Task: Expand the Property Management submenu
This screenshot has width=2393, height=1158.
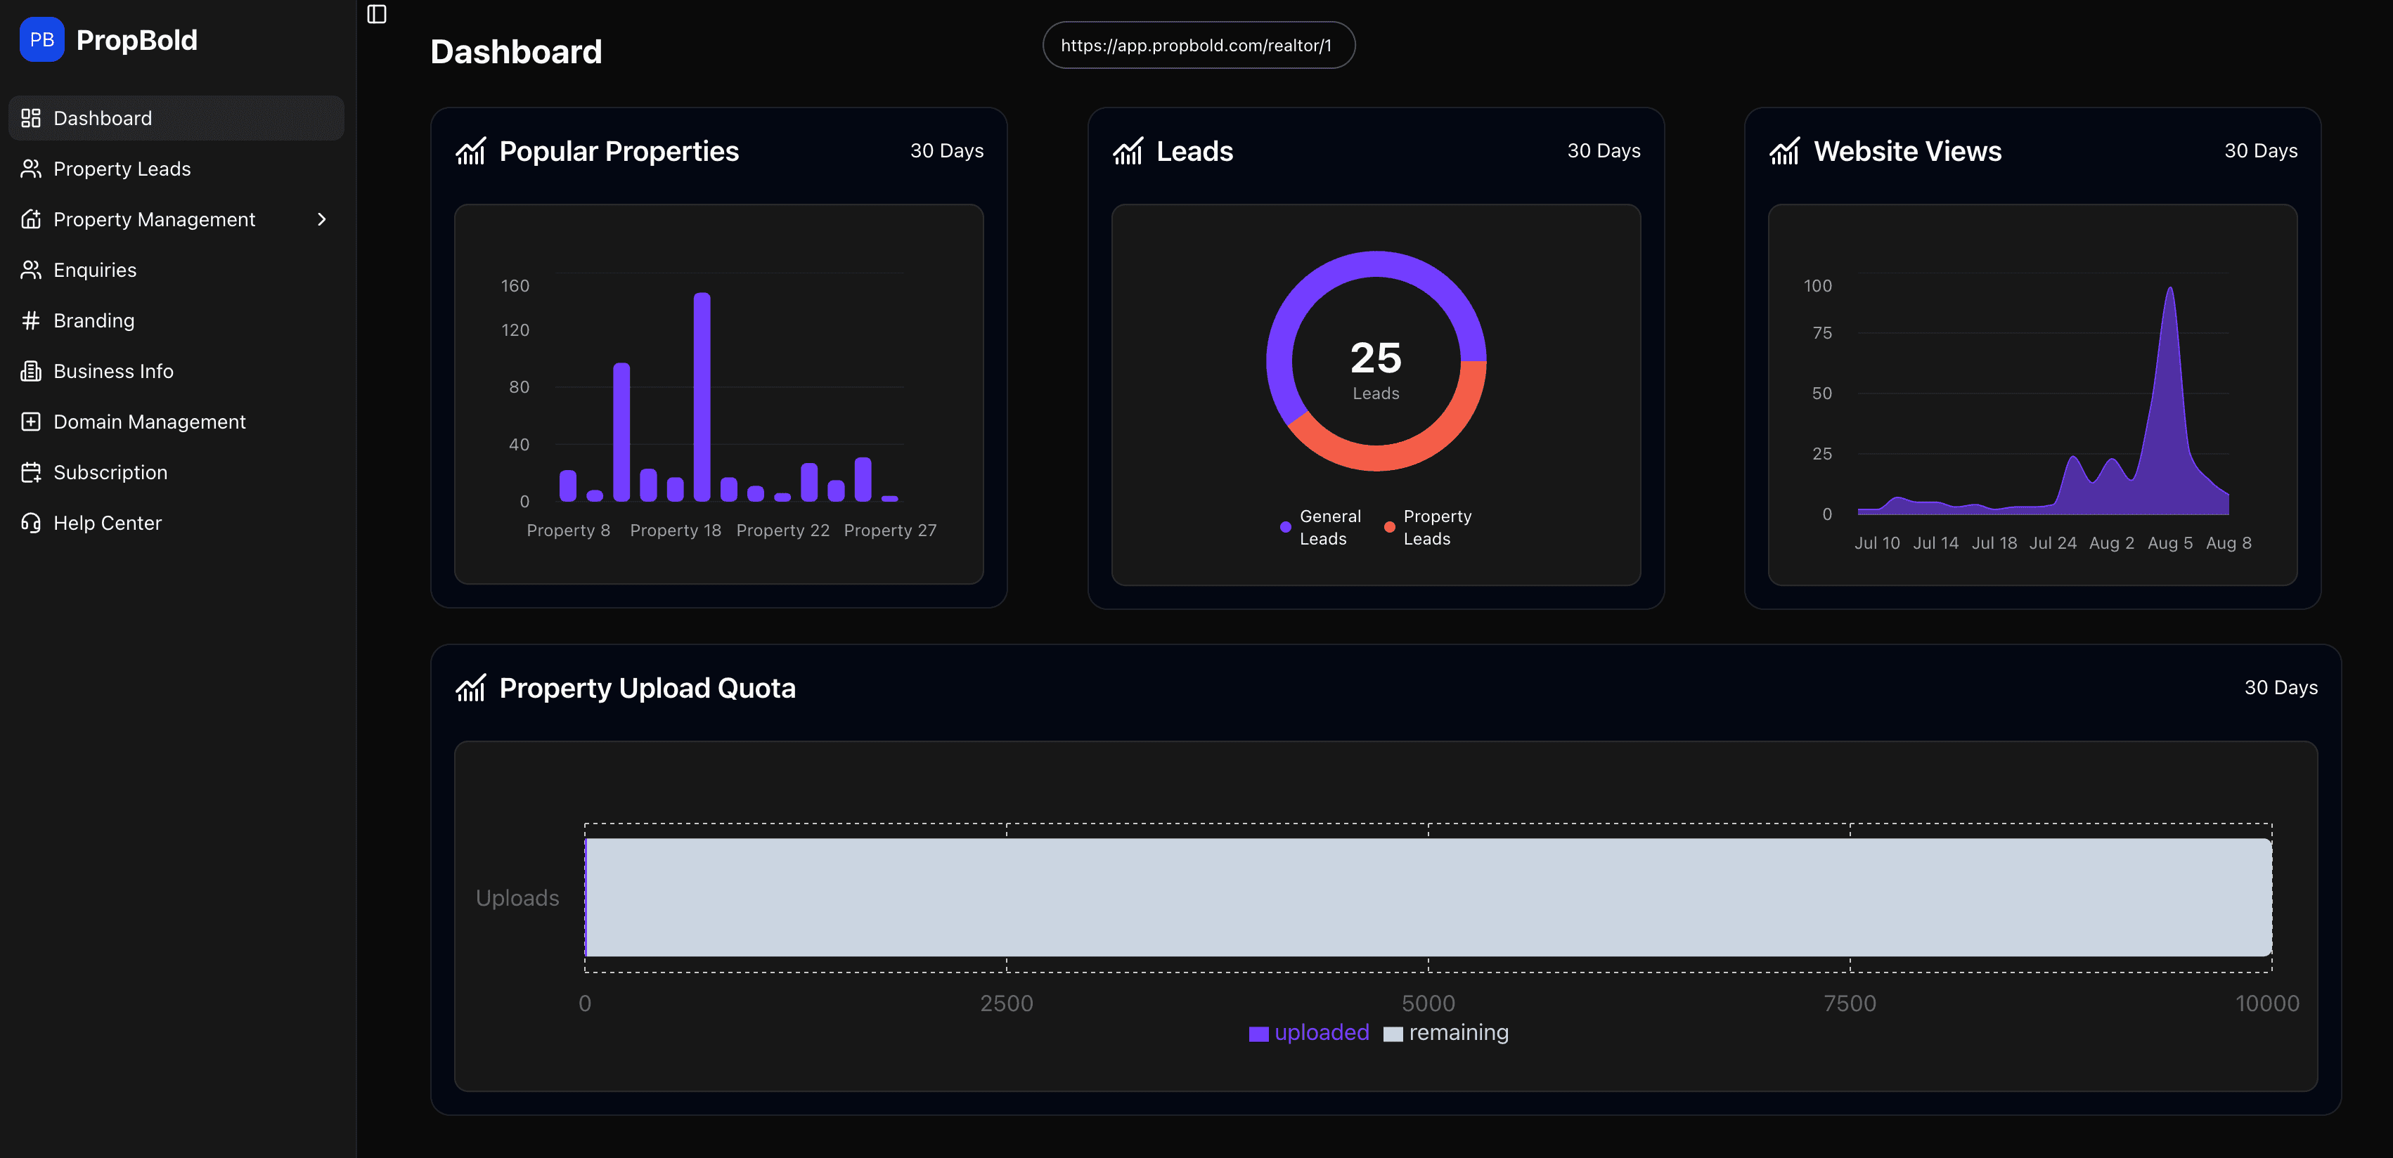Action: [321, 219]
